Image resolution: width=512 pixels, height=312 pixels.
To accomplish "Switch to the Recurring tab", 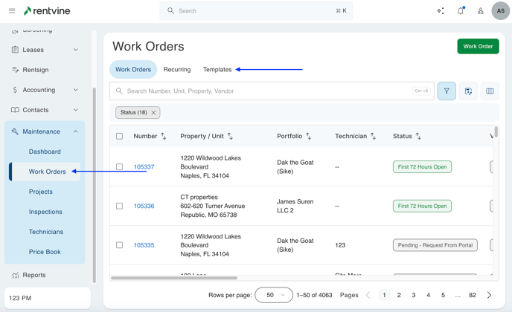I will (177, 70).
